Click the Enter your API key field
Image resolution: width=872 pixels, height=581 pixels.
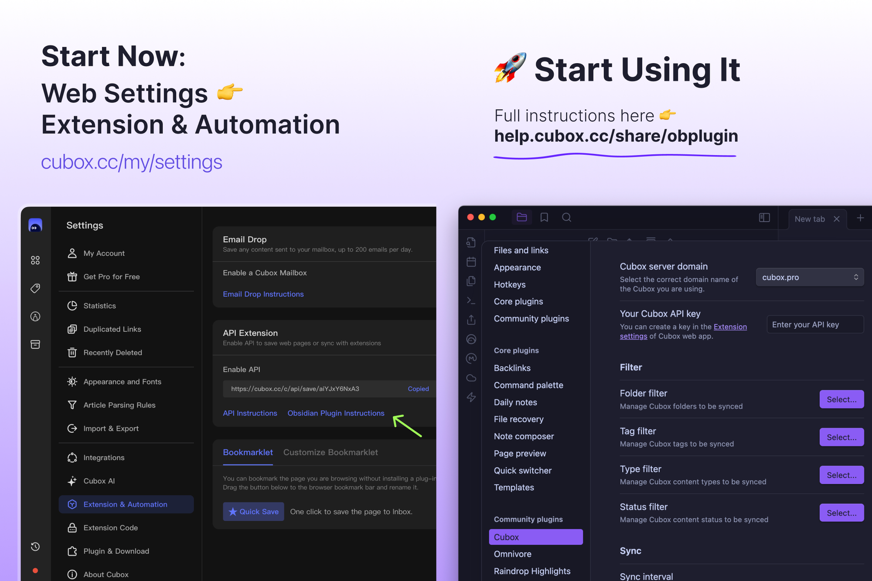(x=815, y=324)
